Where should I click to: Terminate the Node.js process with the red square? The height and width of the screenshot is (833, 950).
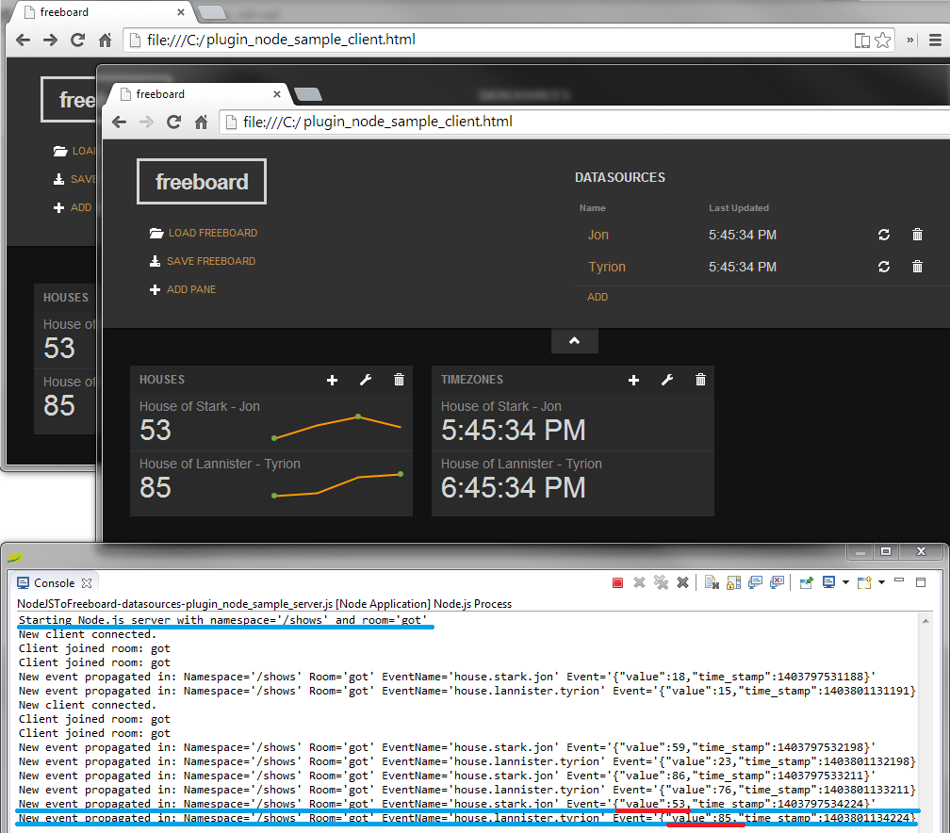(x=618, y=582)
